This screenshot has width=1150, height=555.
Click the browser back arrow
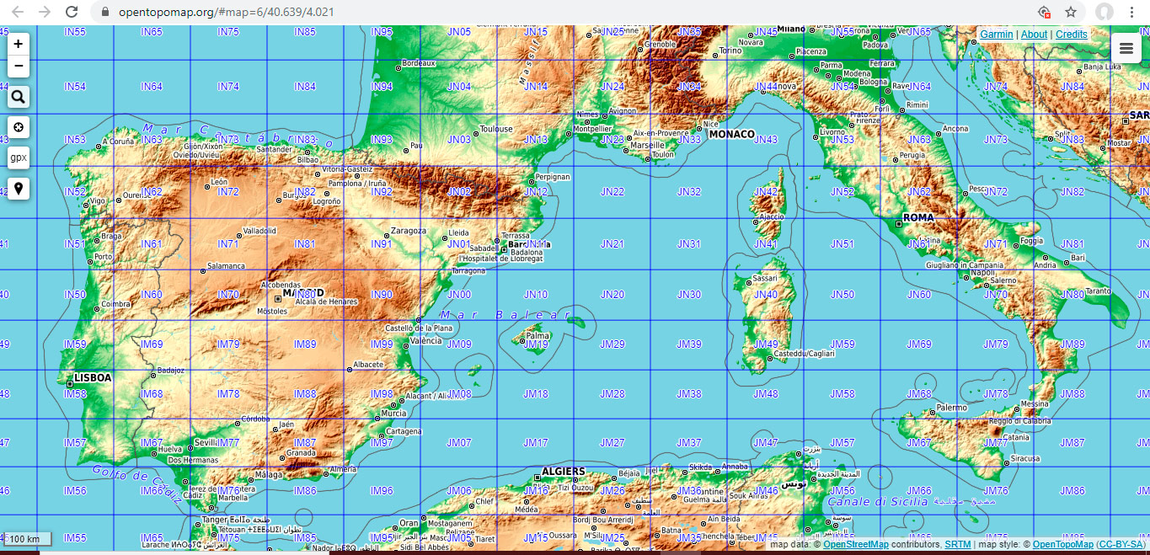click(x=18, y=12)
